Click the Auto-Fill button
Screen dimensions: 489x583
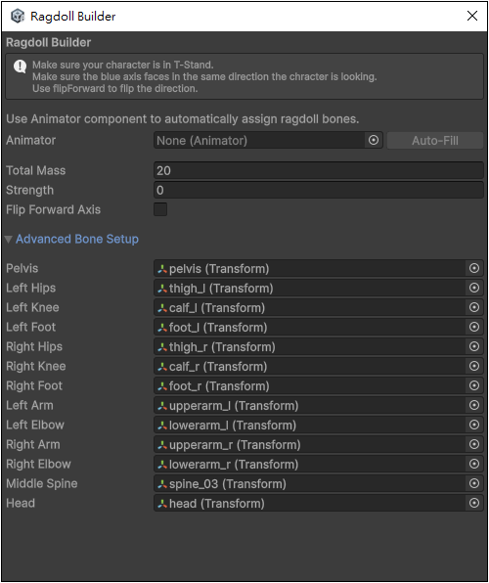pos(435,141)
